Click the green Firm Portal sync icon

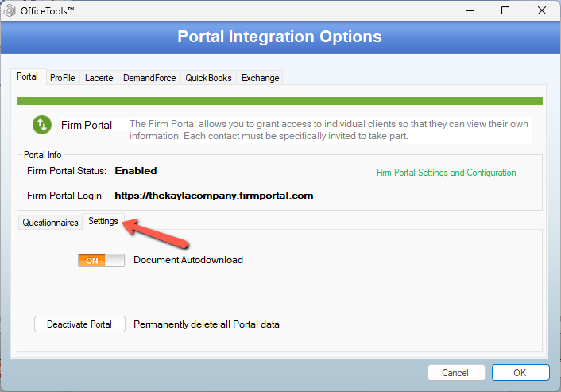click(42, 125)
